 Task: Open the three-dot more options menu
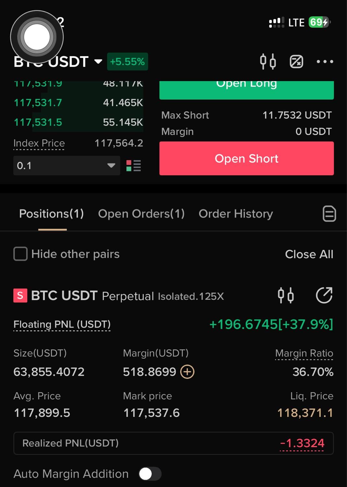[x=325, y=61]
